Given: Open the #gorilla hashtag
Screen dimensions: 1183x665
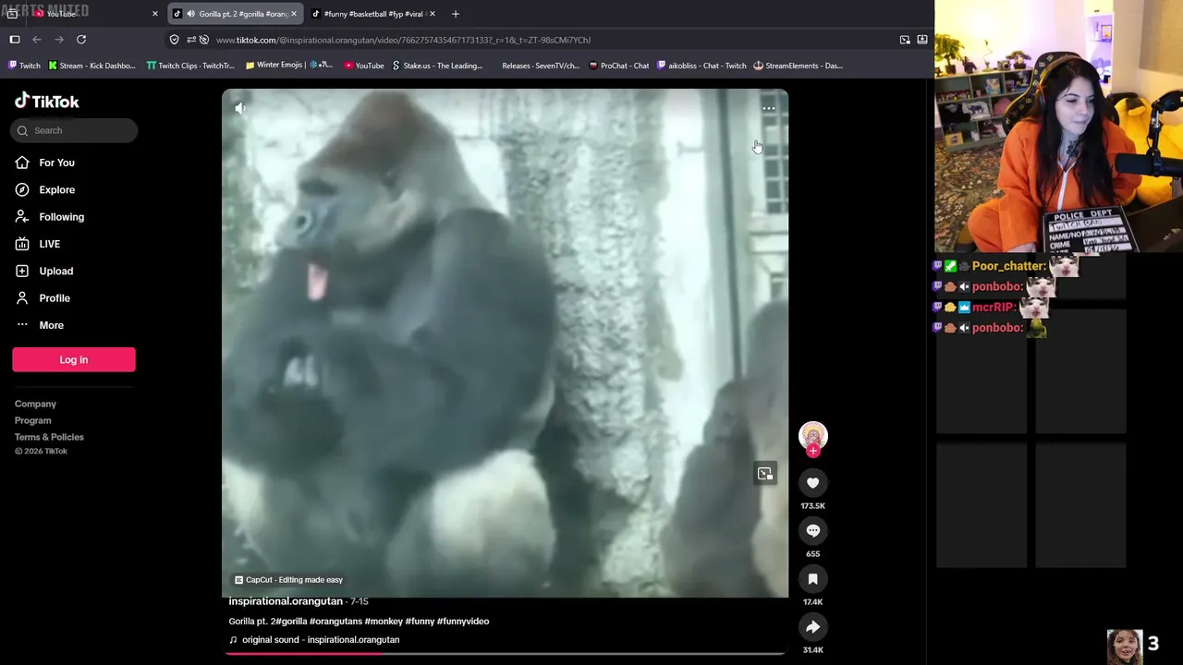Looking at the screenshot, I should point(289,622).
